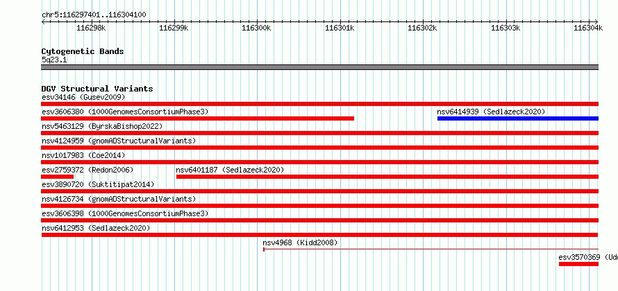The image size is (618, 291).
Task: Click the 116304k ruler tick label
Action: tap(588, 28)
